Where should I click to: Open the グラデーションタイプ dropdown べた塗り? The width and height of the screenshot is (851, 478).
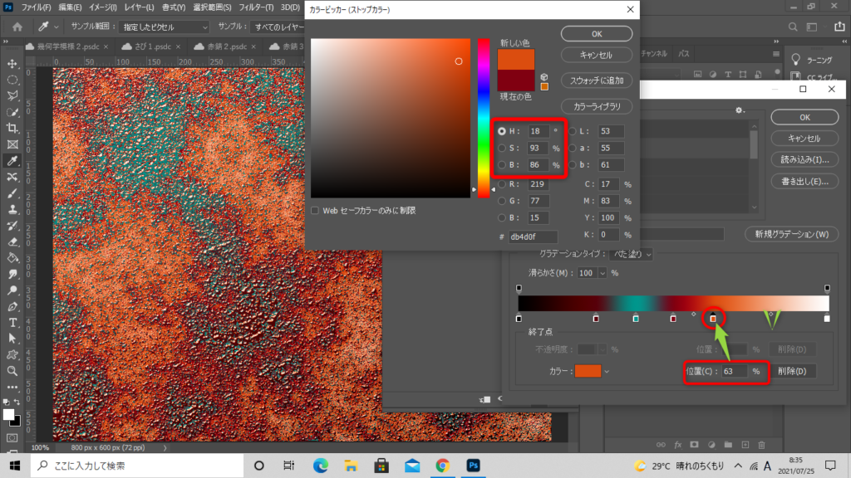coord(631,254)
